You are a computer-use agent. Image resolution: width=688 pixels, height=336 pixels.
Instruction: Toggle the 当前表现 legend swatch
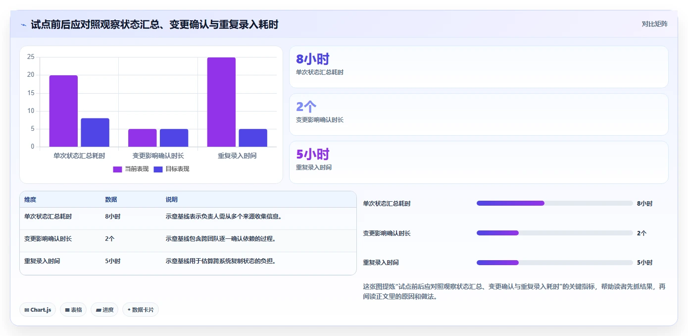tap(117, 169)
